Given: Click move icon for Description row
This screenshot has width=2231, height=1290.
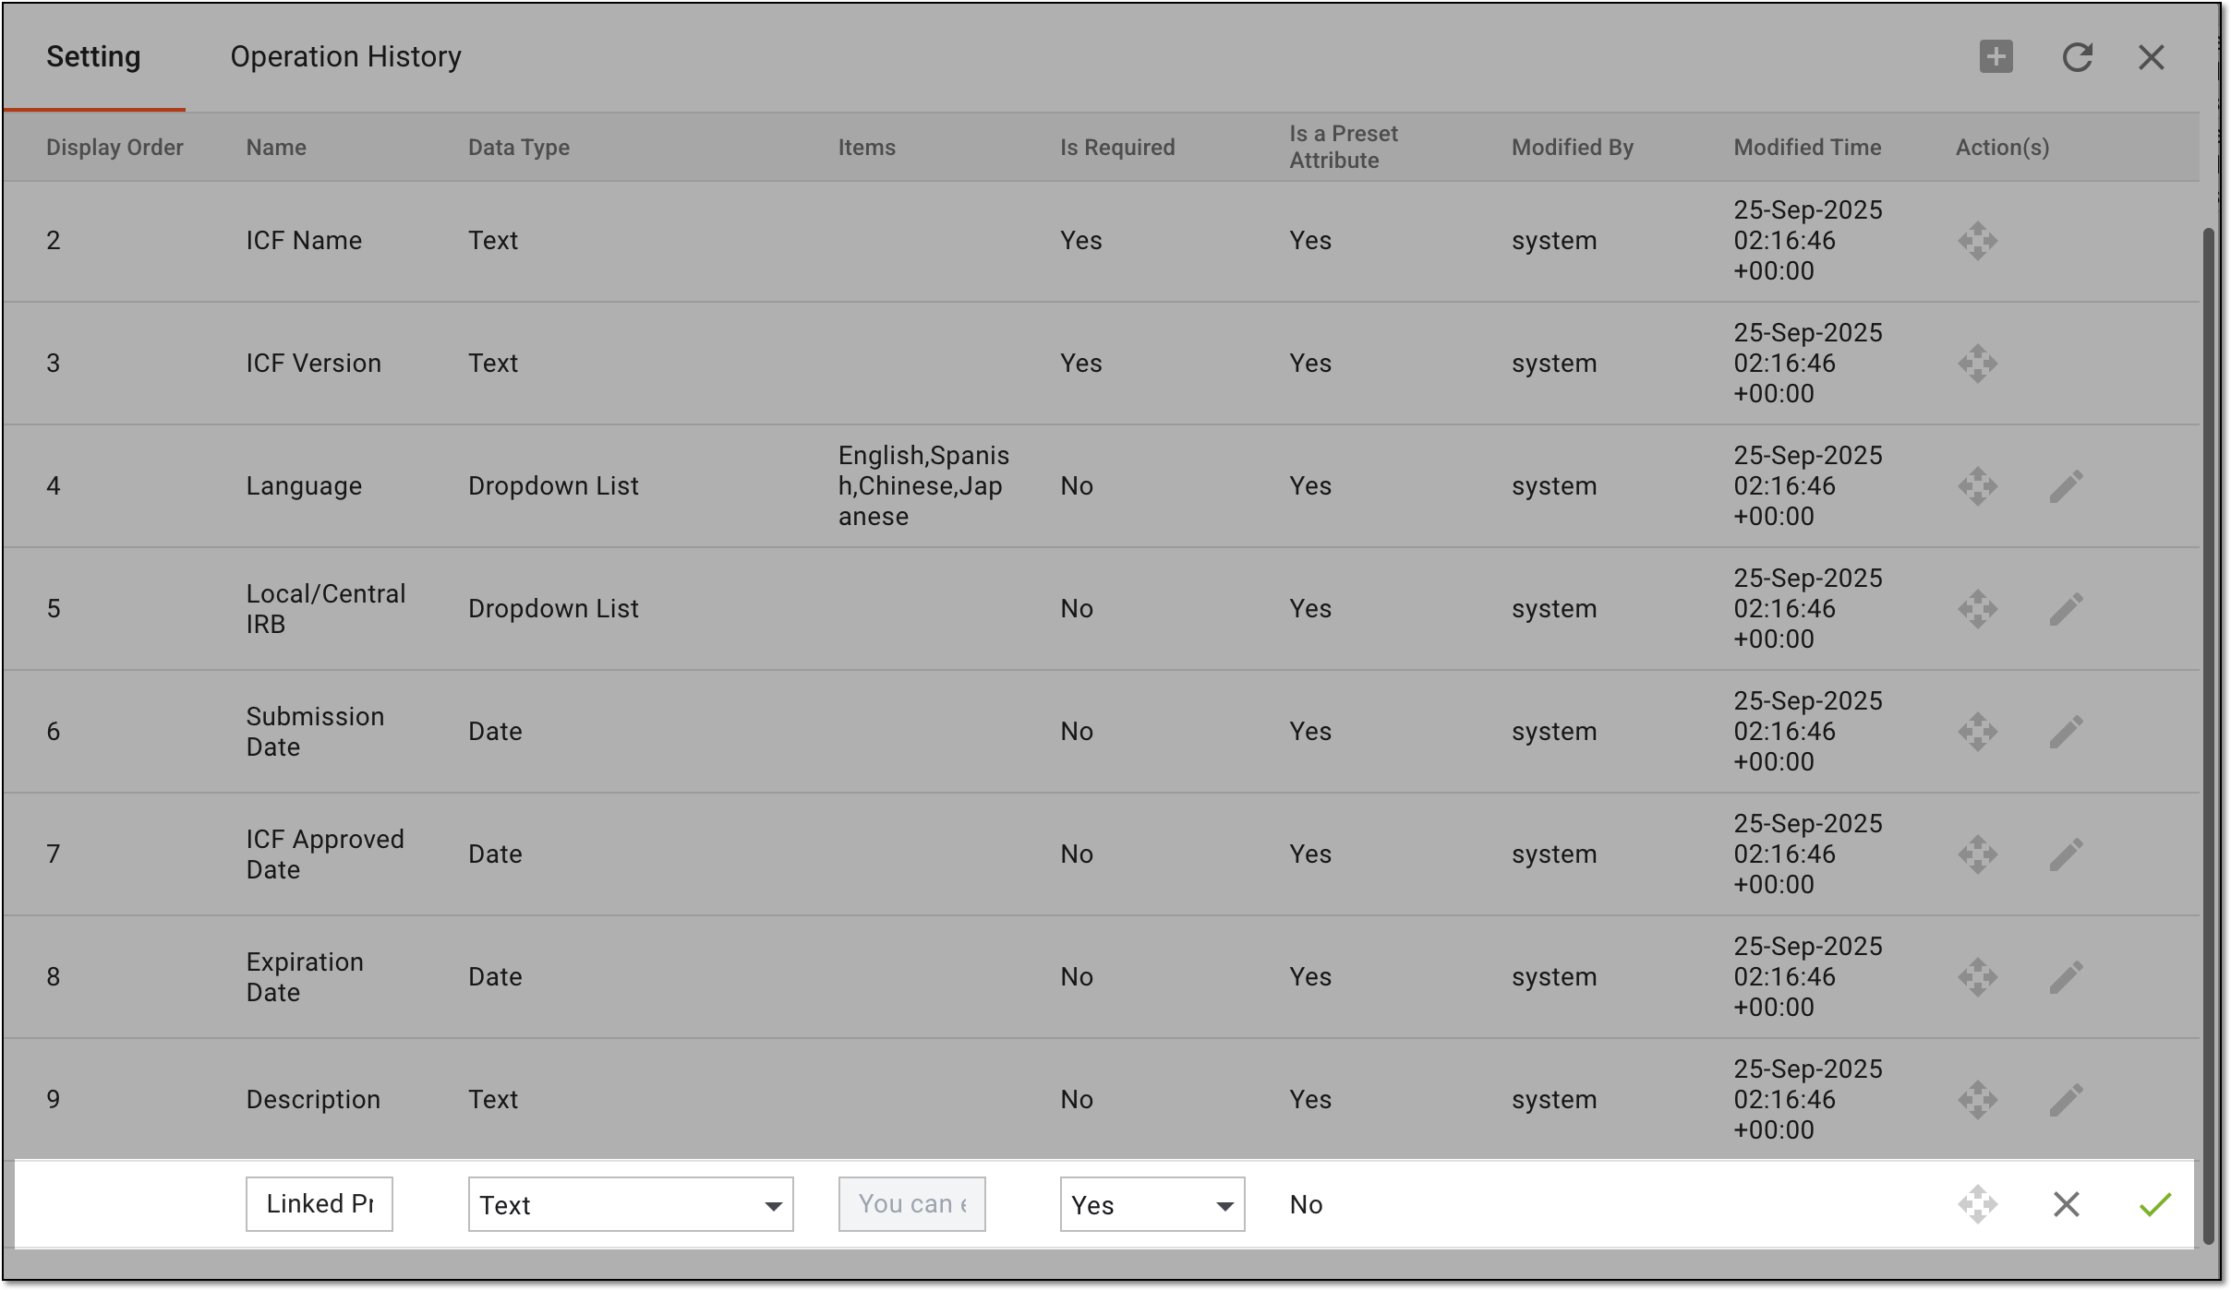Looking at the screenshot, I should point(1977,1100).
